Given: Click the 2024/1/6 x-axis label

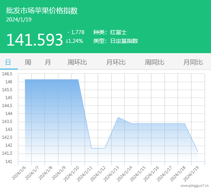Looking at the screenshot, I should tap(19, 173).
